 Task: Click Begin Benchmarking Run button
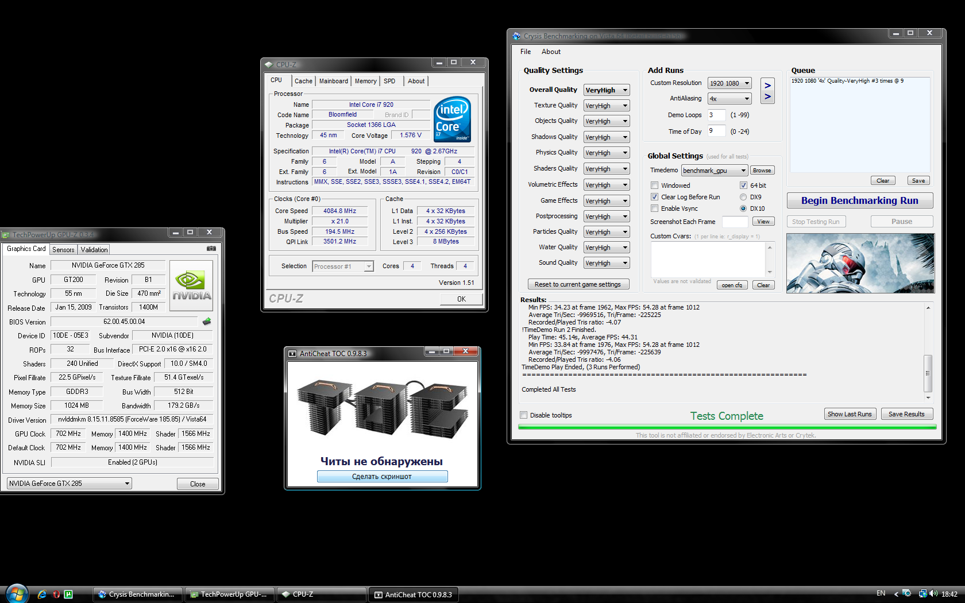(860, 200)
